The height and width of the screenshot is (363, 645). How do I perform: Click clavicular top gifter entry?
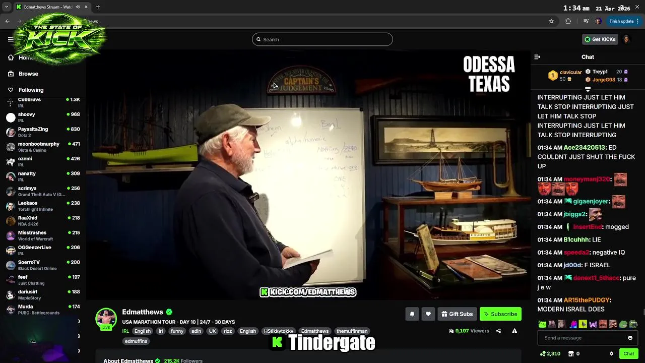click(565, 76)
